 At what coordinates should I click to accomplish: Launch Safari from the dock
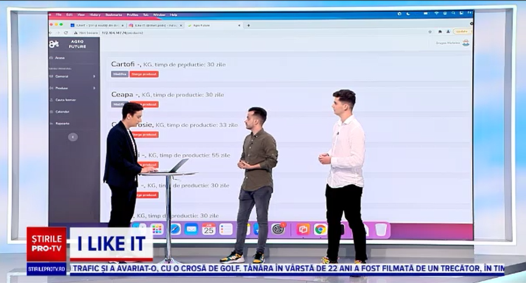coord(175,229)
